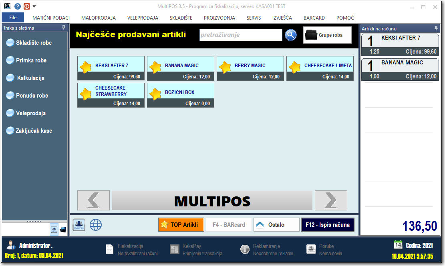Open Reklamiranje info status item
This screenshot has height=266, width=445.
266,250
